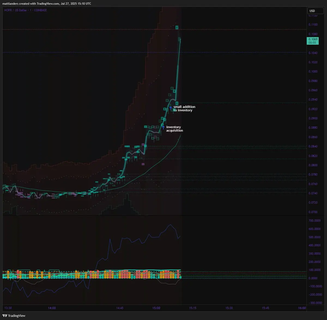Click the 0.0940 price scale label

pyautogui.click(x=313, y=100)
